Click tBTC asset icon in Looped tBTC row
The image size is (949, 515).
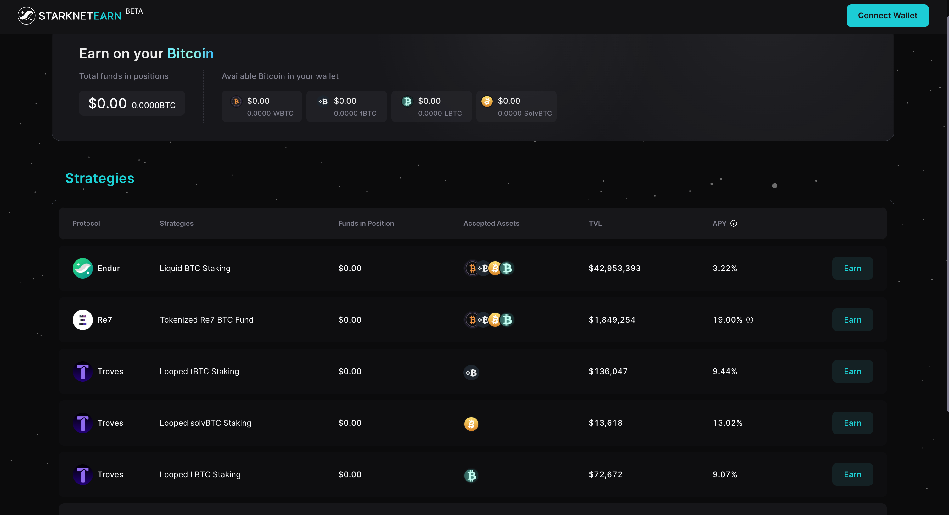coord(471,372)
